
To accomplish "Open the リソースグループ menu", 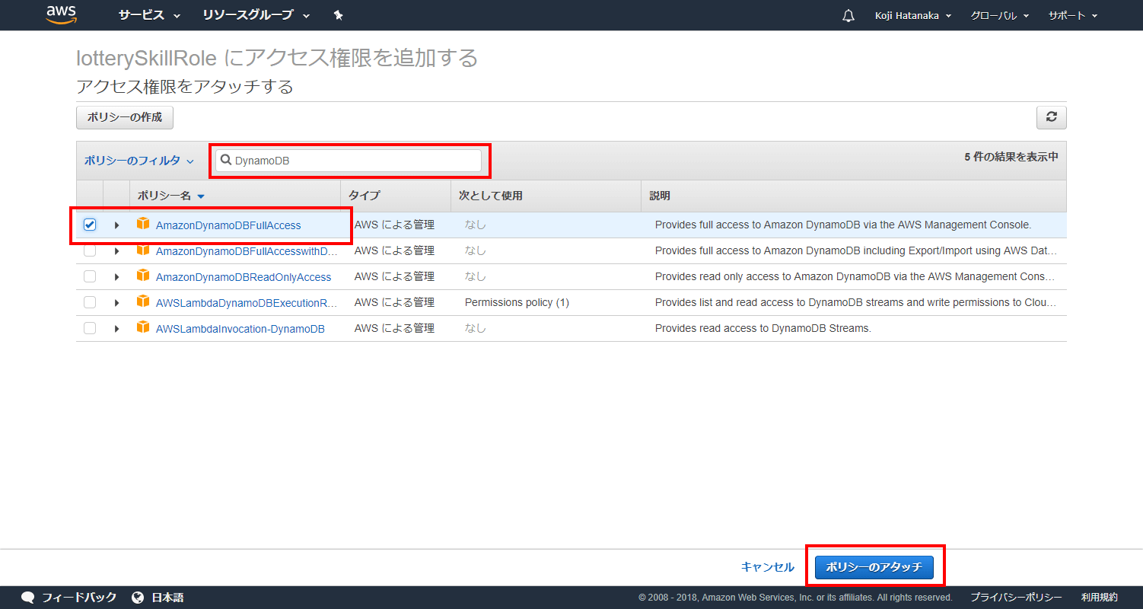I will pyautogui.click(x=256, y=15).
